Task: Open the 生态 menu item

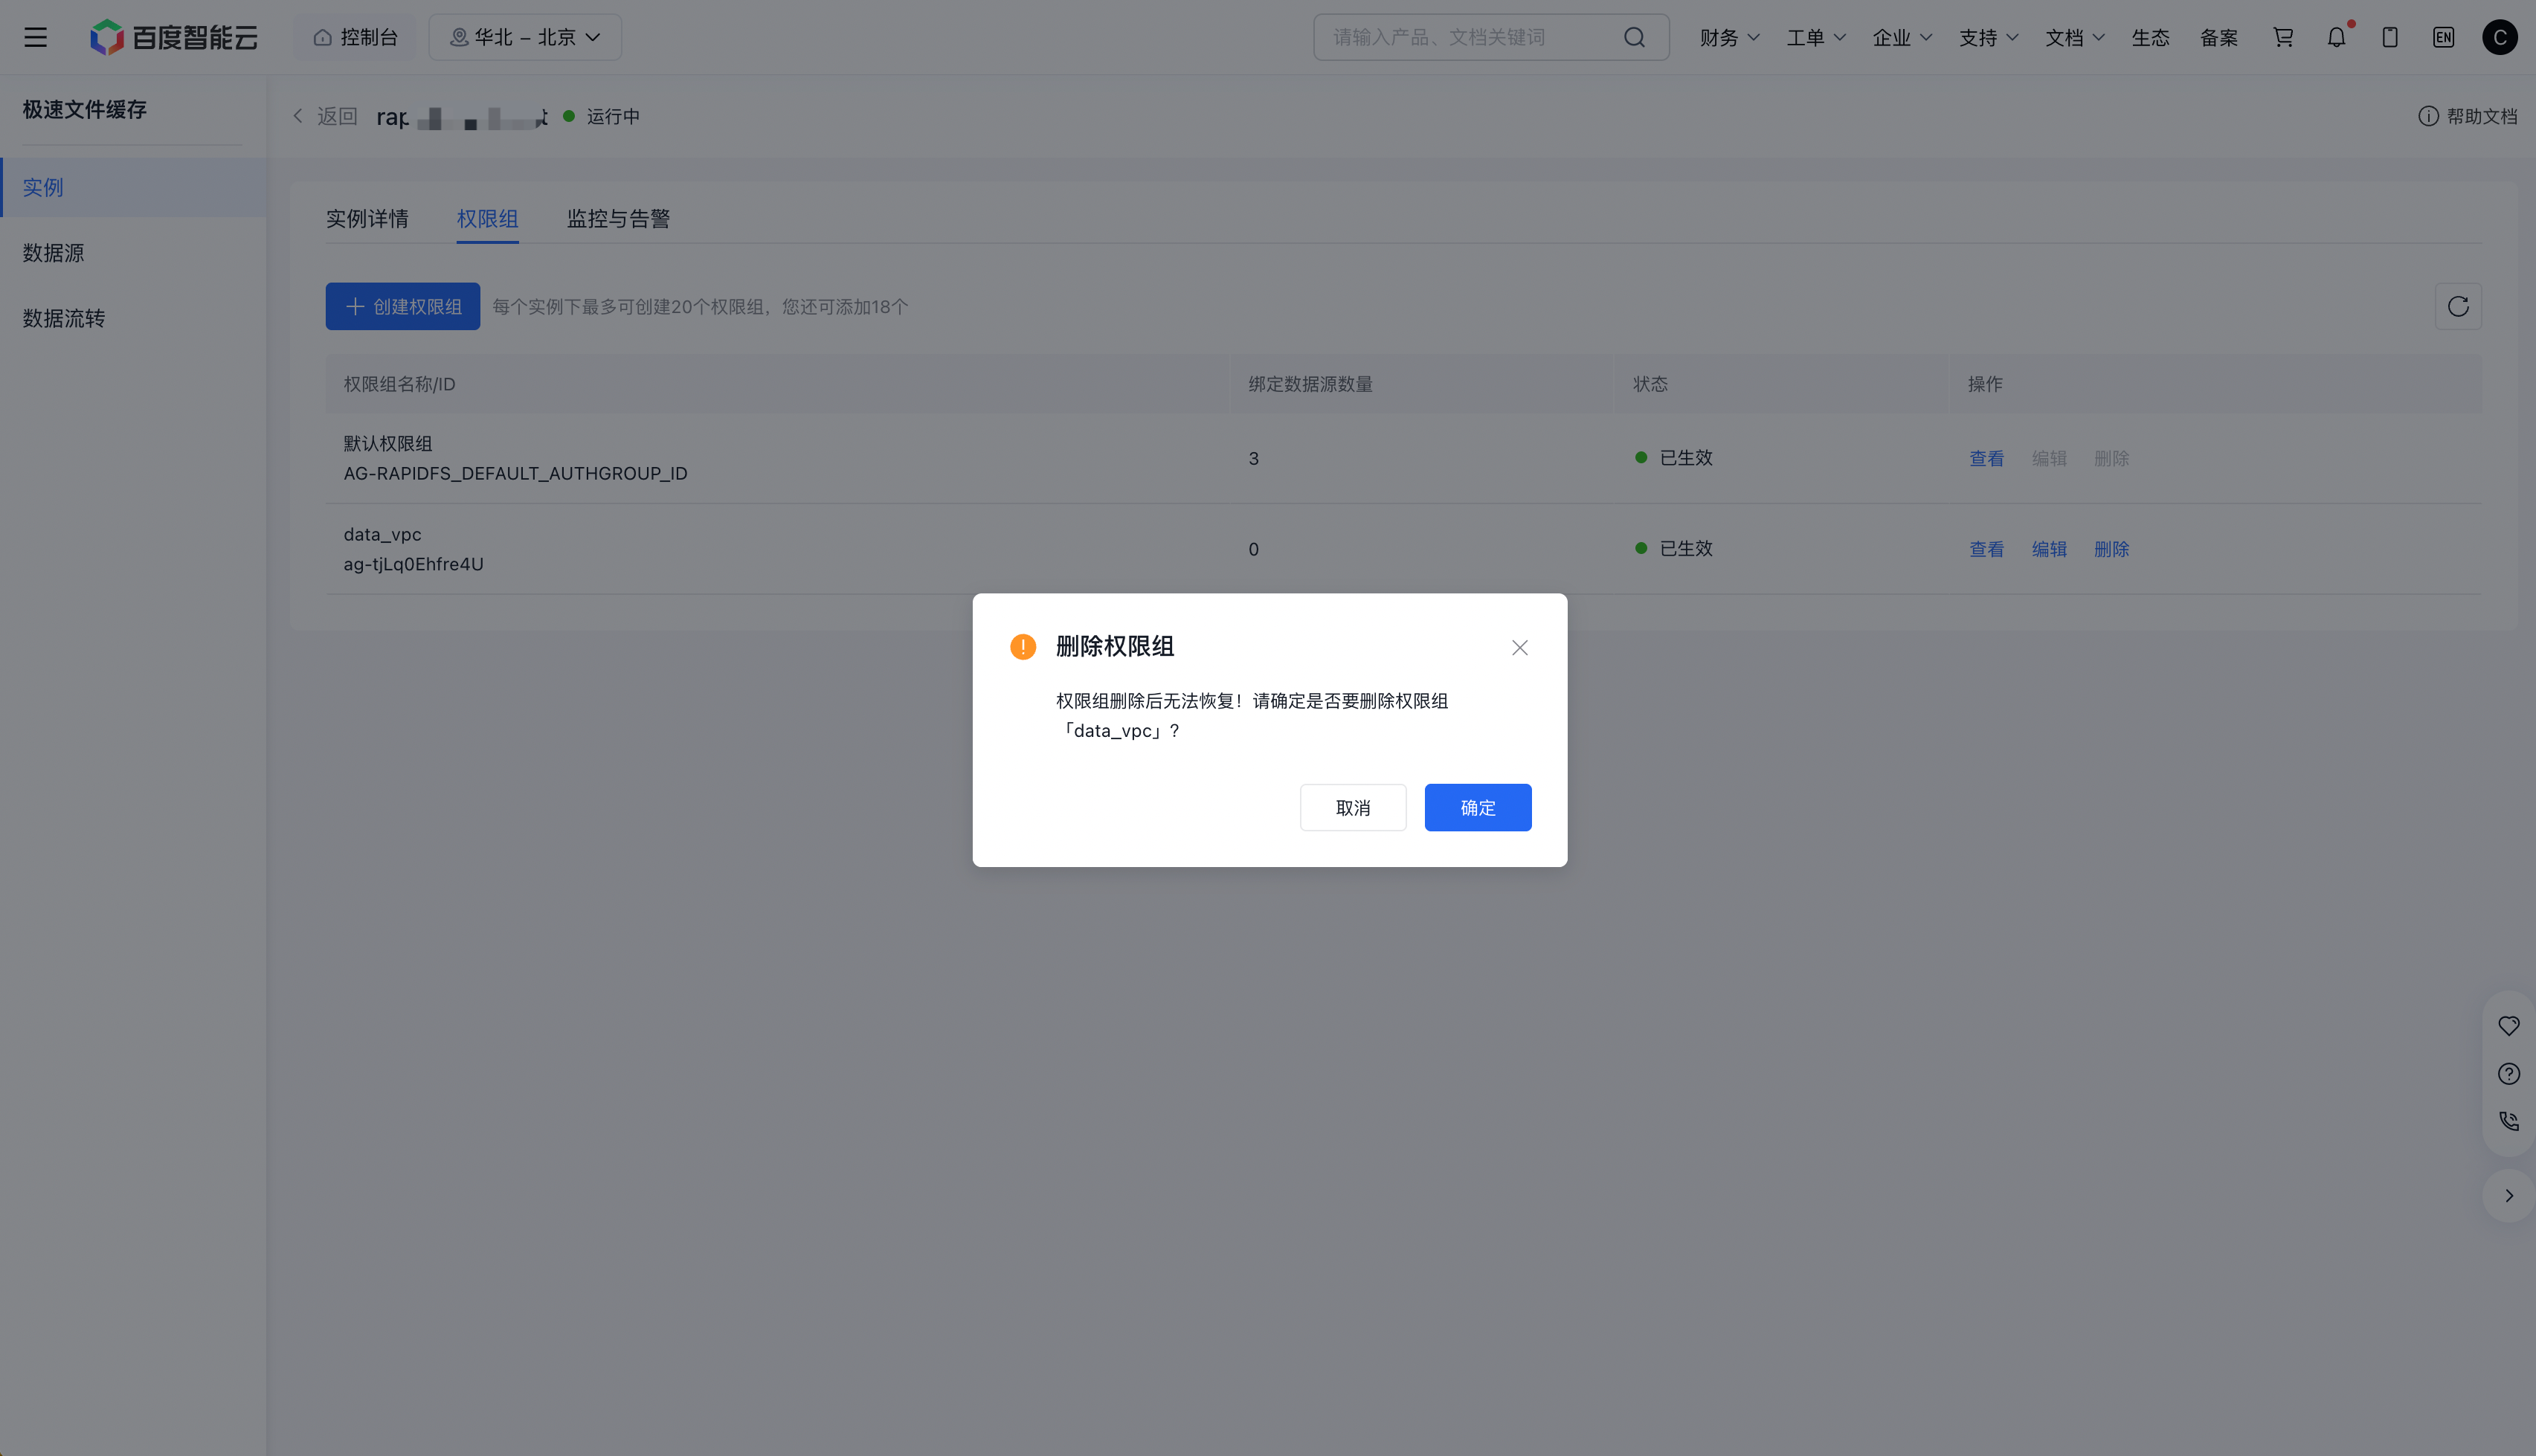Action: pos(2150,38)
